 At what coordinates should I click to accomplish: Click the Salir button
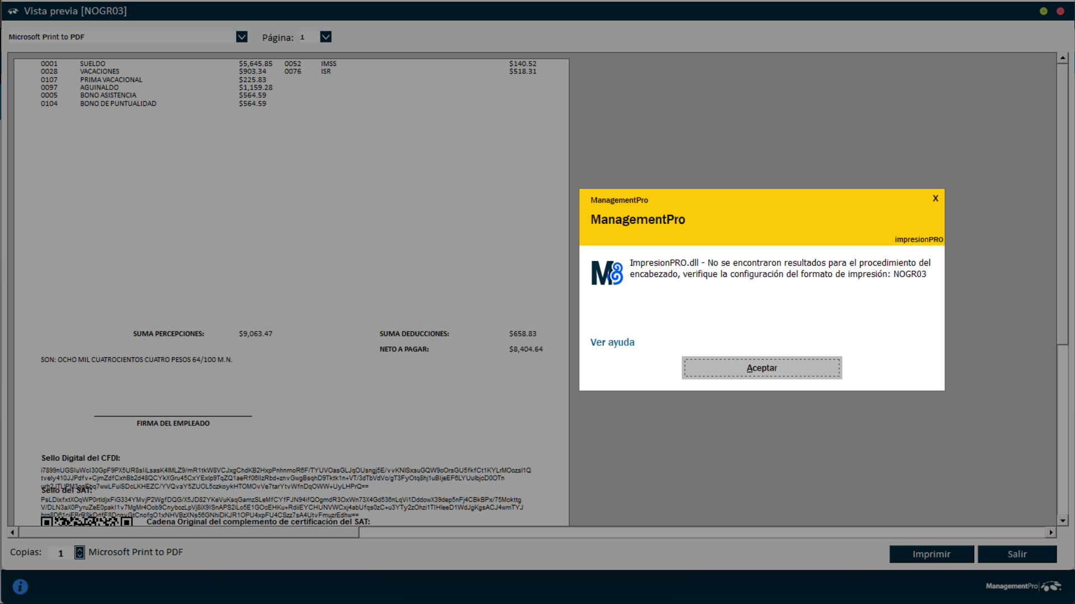[1017, 554]
